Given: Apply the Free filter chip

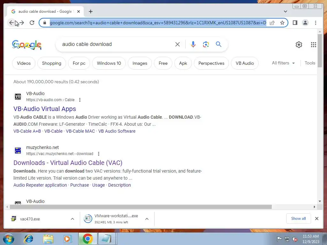Looking at the screenshot, I should click(163, 63).
